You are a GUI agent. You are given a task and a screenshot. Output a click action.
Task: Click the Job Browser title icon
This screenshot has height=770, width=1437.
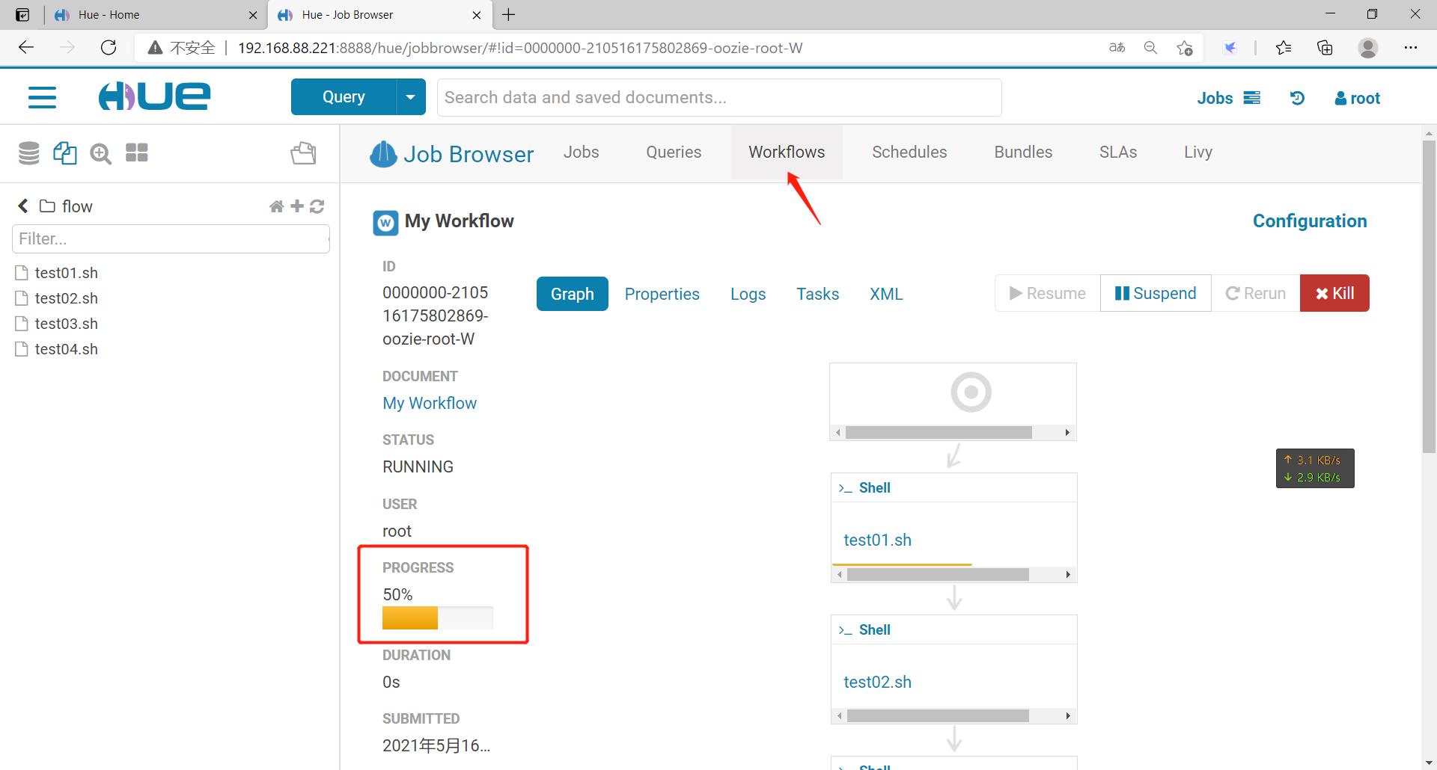383,154
